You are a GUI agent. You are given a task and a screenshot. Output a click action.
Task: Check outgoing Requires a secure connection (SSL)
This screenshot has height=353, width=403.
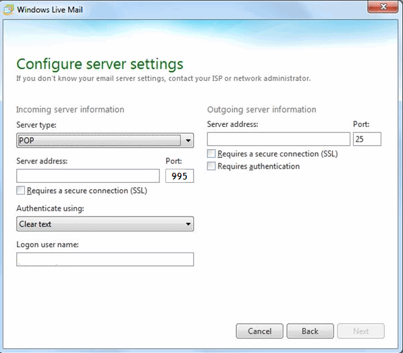pos(211,154)
